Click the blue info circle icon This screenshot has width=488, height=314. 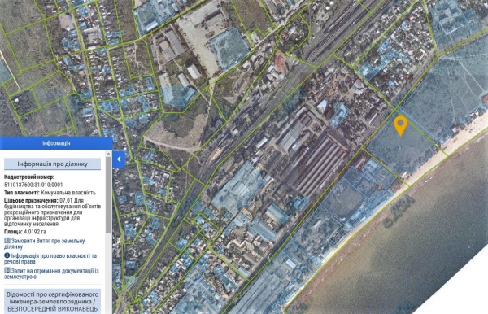7,255
